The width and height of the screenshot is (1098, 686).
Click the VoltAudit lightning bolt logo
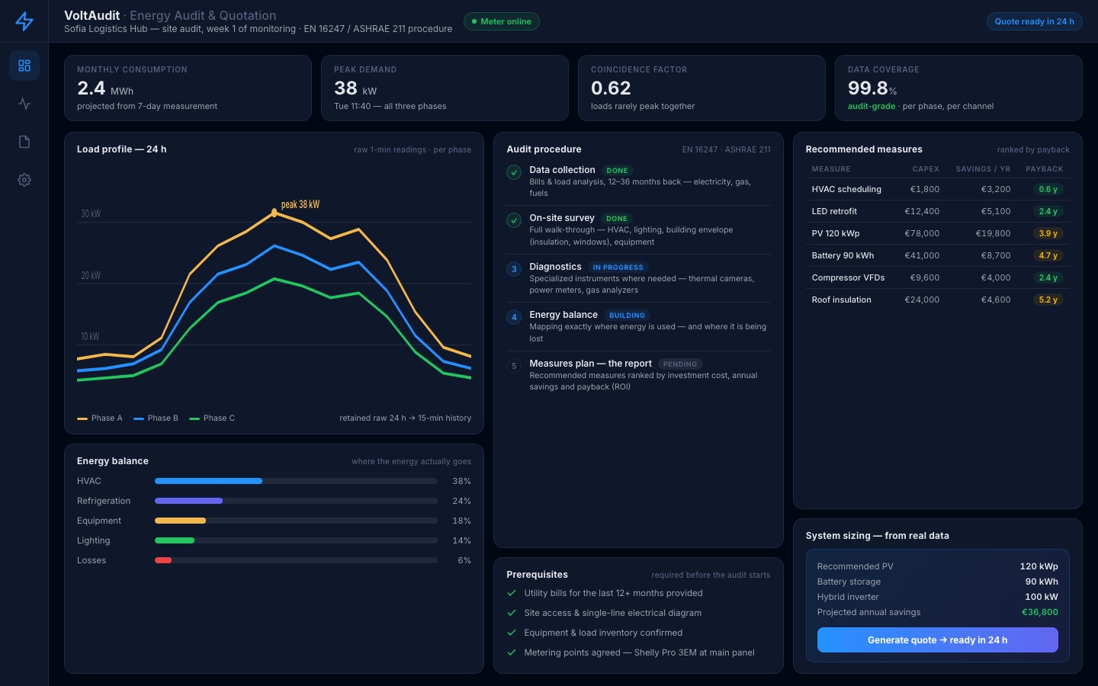coord(24,21)
